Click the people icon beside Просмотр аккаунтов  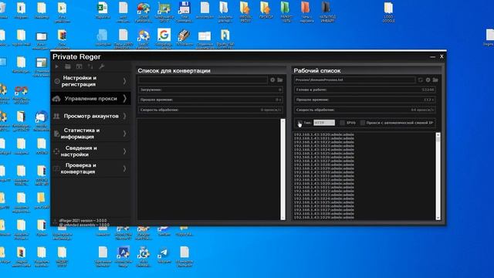pos(56,117)
